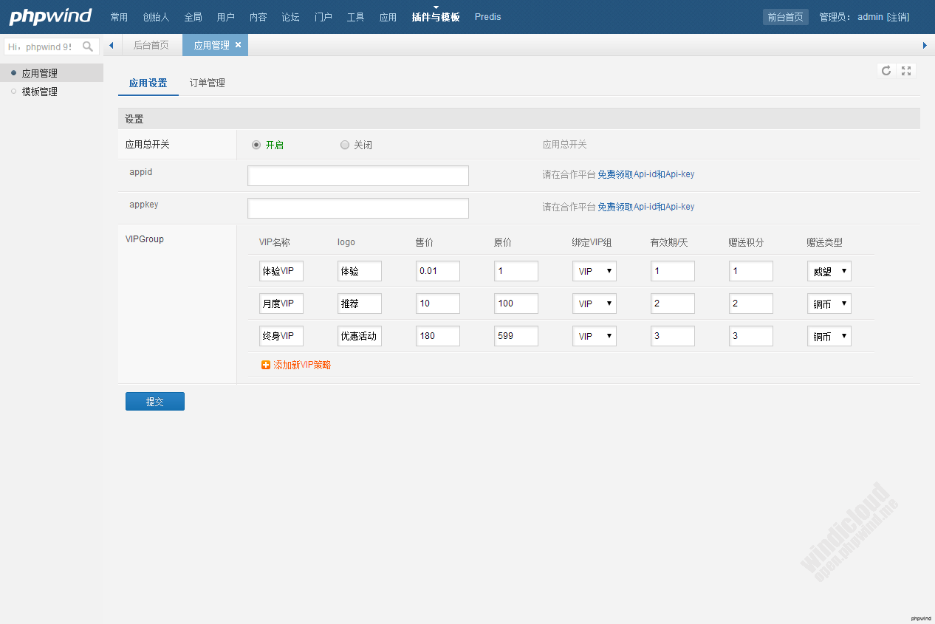The height and width of the screenshot is (624, 935).
Task: Select the 开启 radio button
Action: click(256, 145)
